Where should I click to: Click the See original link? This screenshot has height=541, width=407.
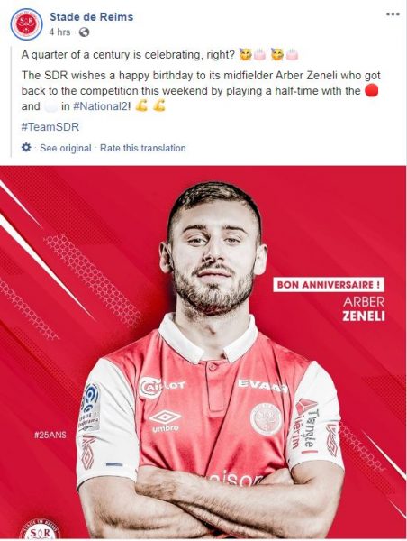[x=66, y=148]
